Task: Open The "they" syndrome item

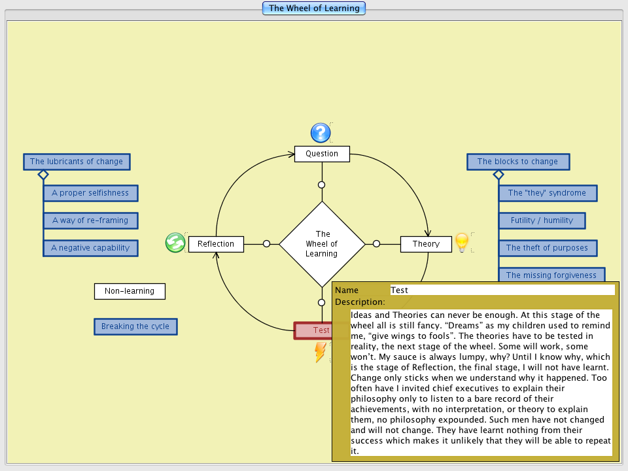Action: (547, 193)
